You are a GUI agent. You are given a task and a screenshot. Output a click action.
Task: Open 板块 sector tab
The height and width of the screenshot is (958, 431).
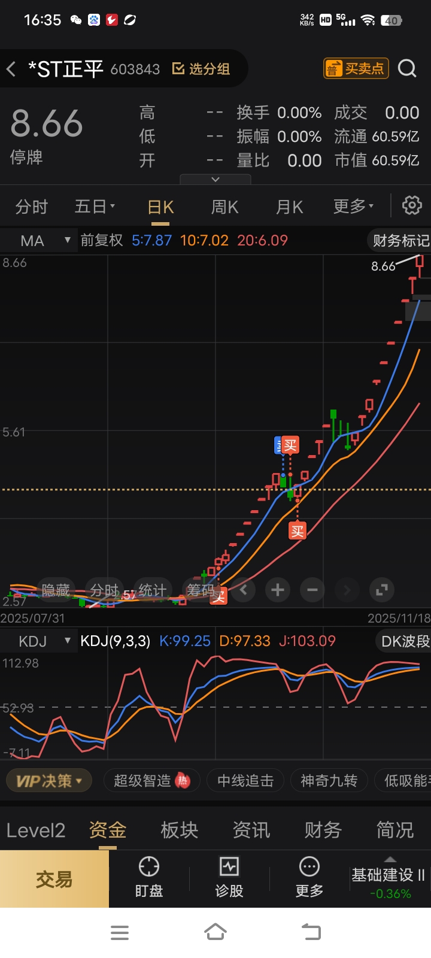pyautogui.click(x=180, y=830)
